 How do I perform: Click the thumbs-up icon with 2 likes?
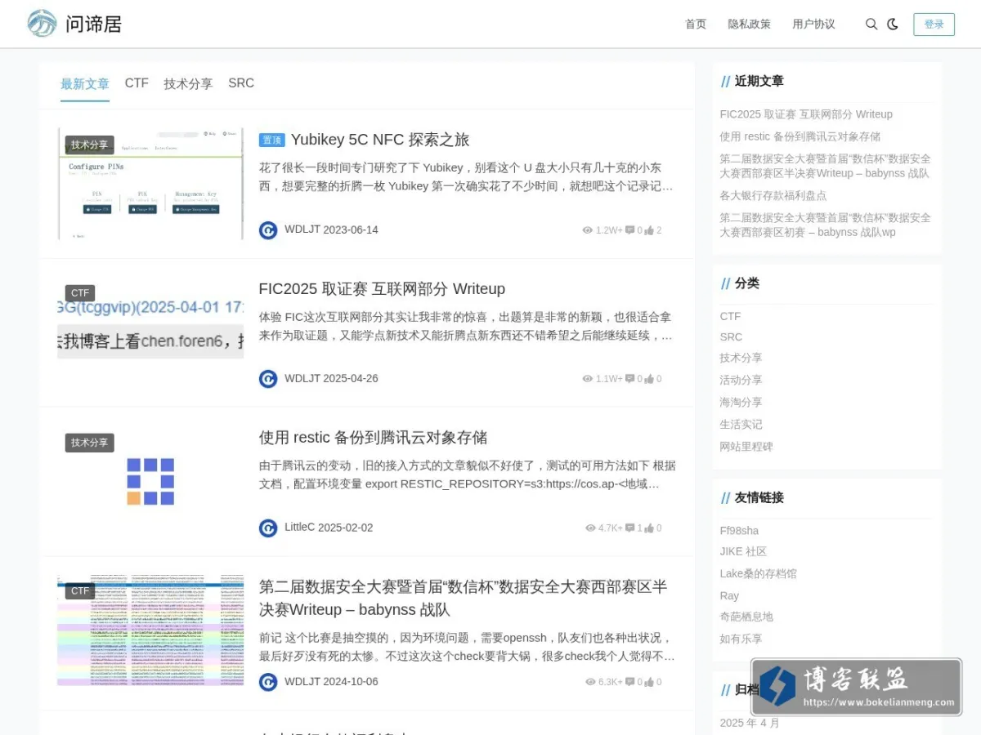(649, 230)
